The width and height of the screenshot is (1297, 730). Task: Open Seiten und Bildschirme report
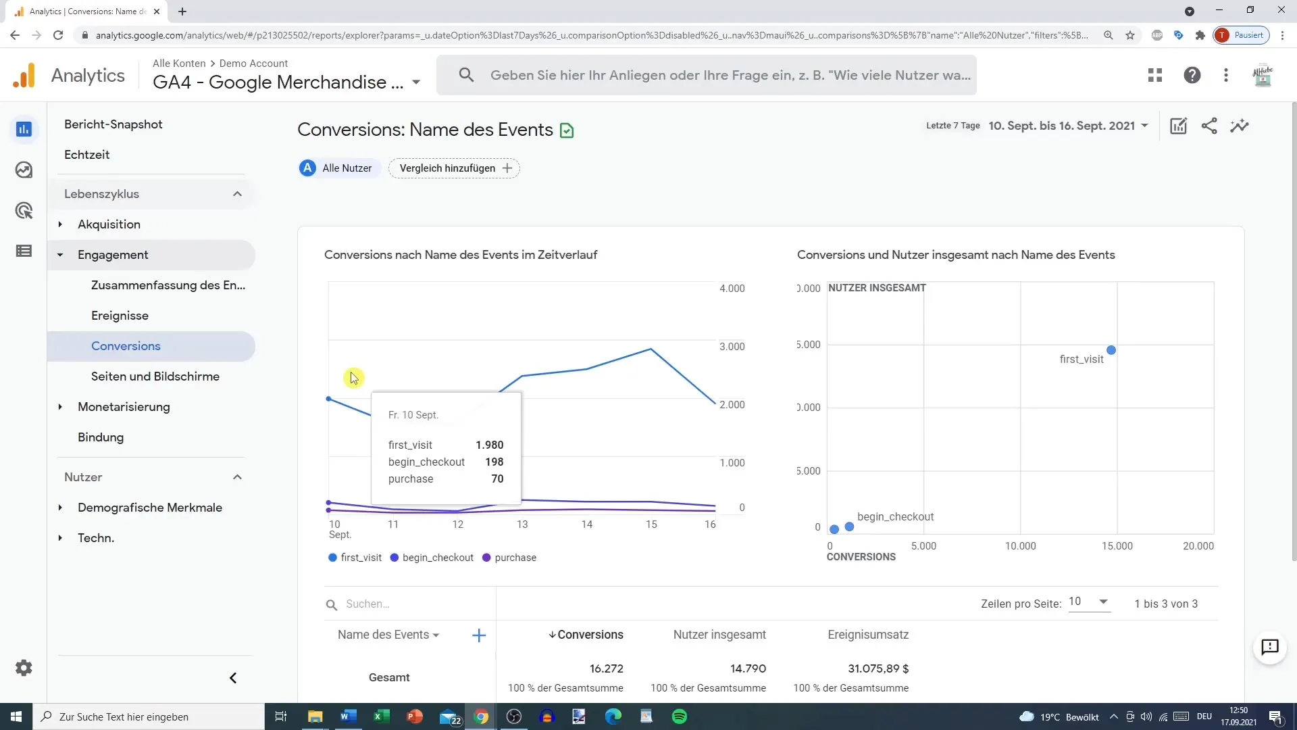[155, 376]
